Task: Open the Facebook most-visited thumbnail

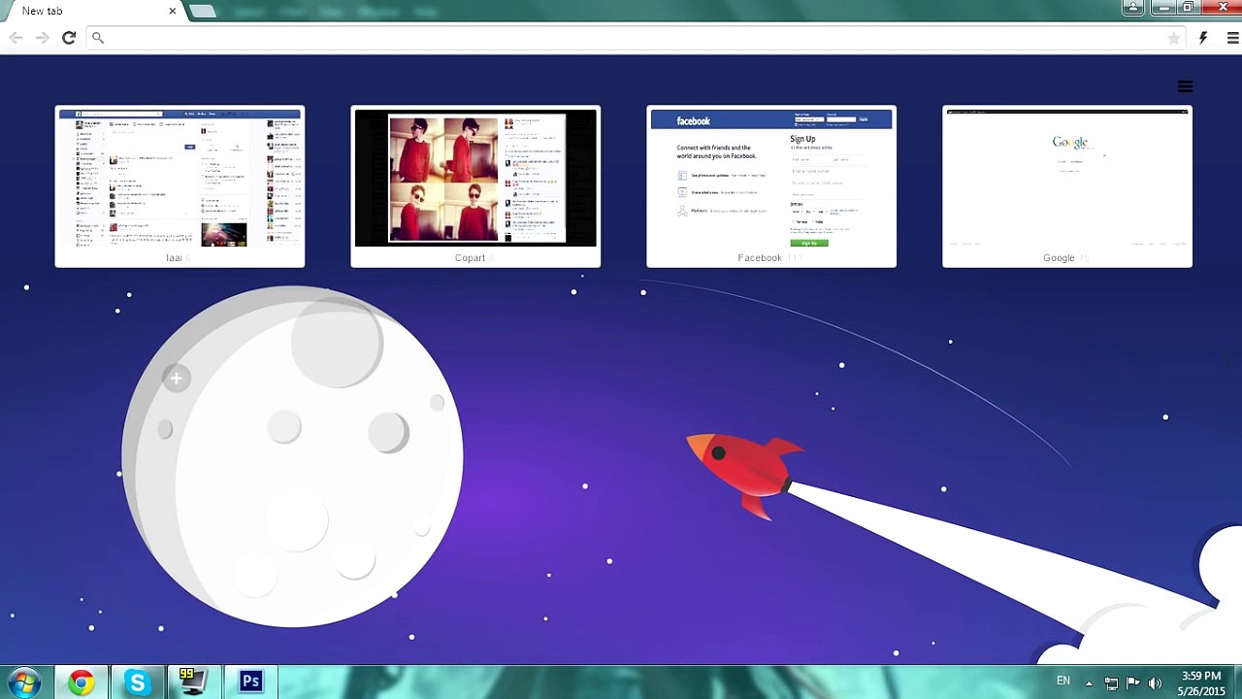Action: (x=771, y=179)
